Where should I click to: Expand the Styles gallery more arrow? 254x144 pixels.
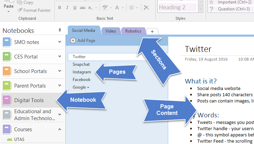coord(201,9)
